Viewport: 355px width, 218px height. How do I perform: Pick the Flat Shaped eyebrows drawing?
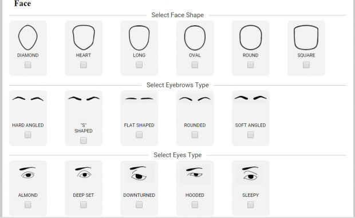(x=139, y=99)
